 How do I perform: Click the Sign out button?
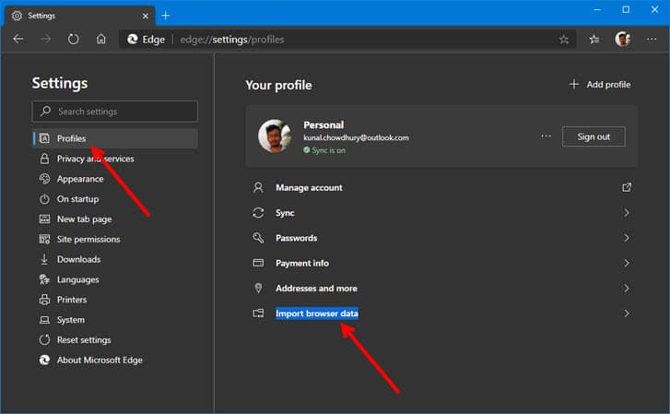[x=594, y=136]
